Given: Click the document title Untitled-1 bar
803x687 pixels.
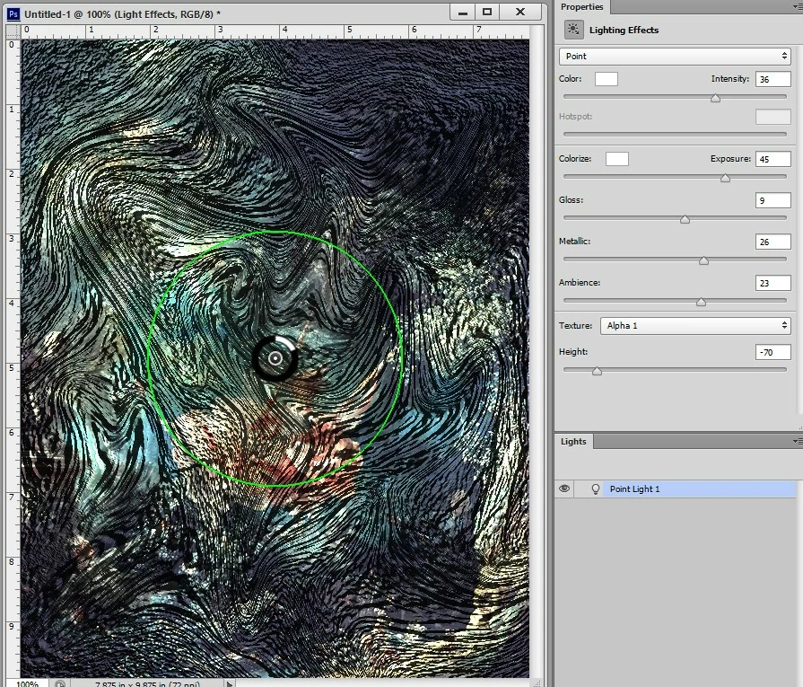Looking at the screenshot, I should click(x=122, y=14).
